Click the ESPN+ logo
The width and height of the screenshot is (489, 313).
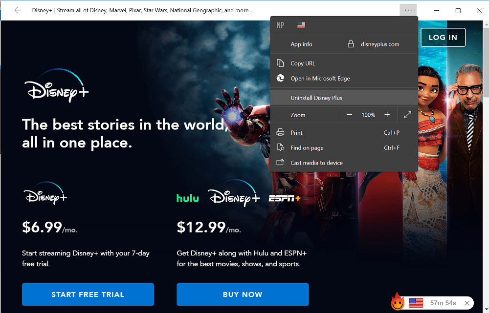pyautogui.click(x=285, y=198)
